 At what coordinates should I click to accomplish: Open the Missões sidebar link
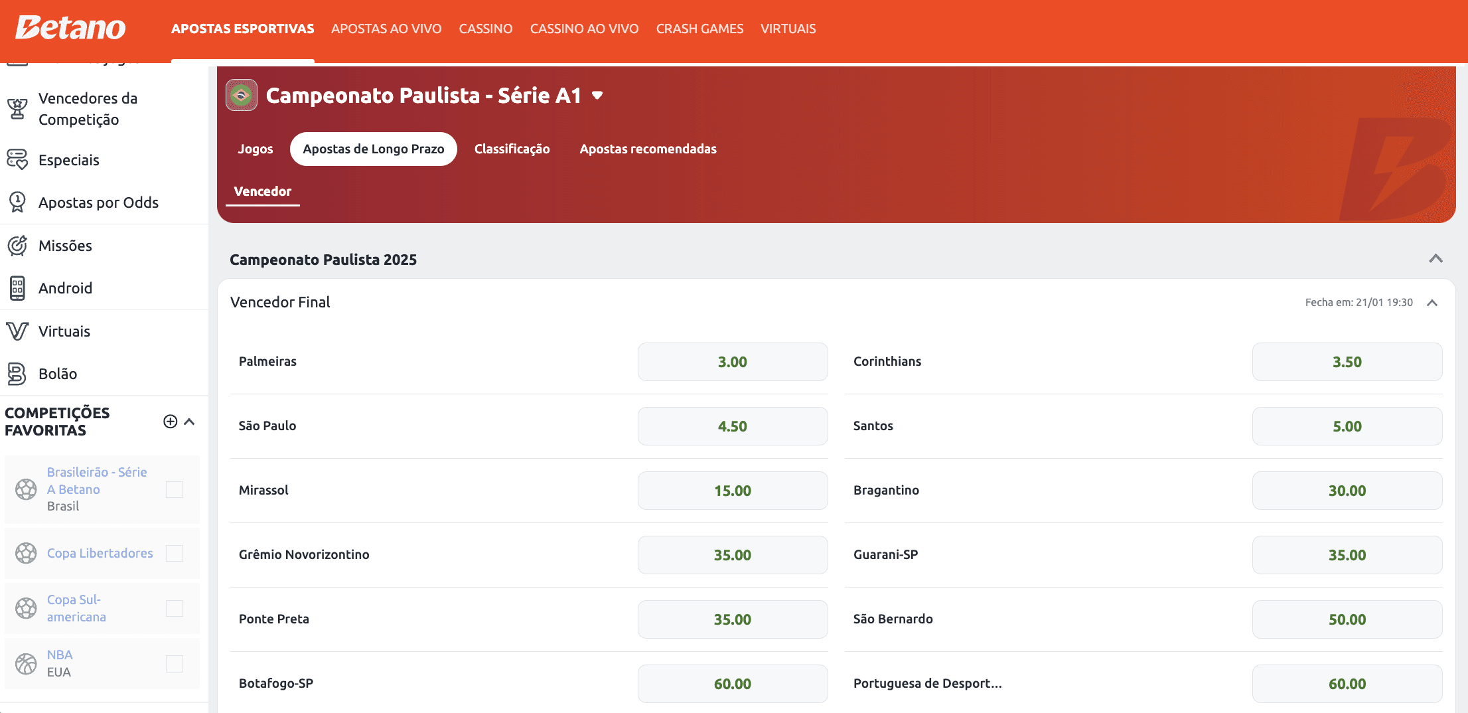click(65, 246)
